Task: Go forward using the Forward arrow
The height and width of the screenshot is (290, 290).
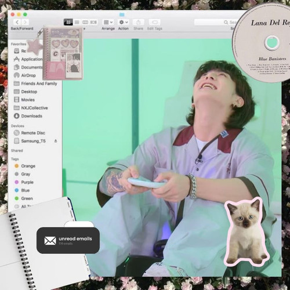Action: pos(25,22)
